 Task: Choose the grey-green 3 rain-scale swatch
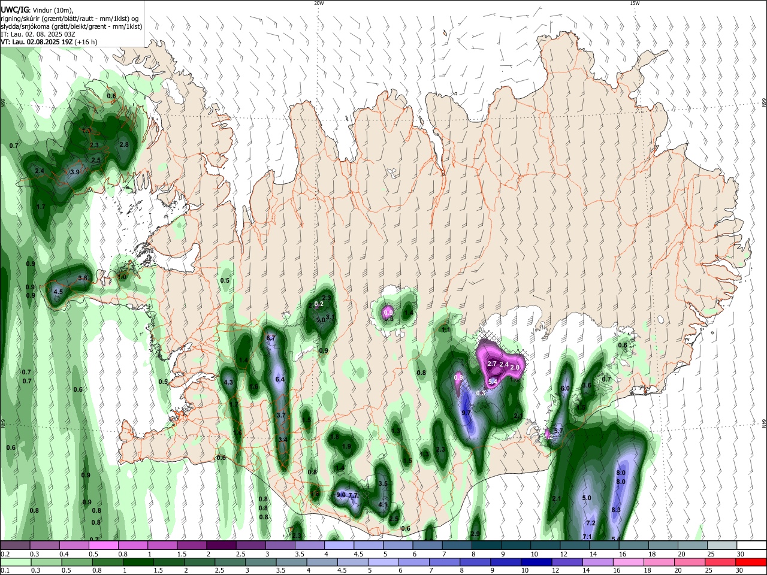(x=261, y=562)
